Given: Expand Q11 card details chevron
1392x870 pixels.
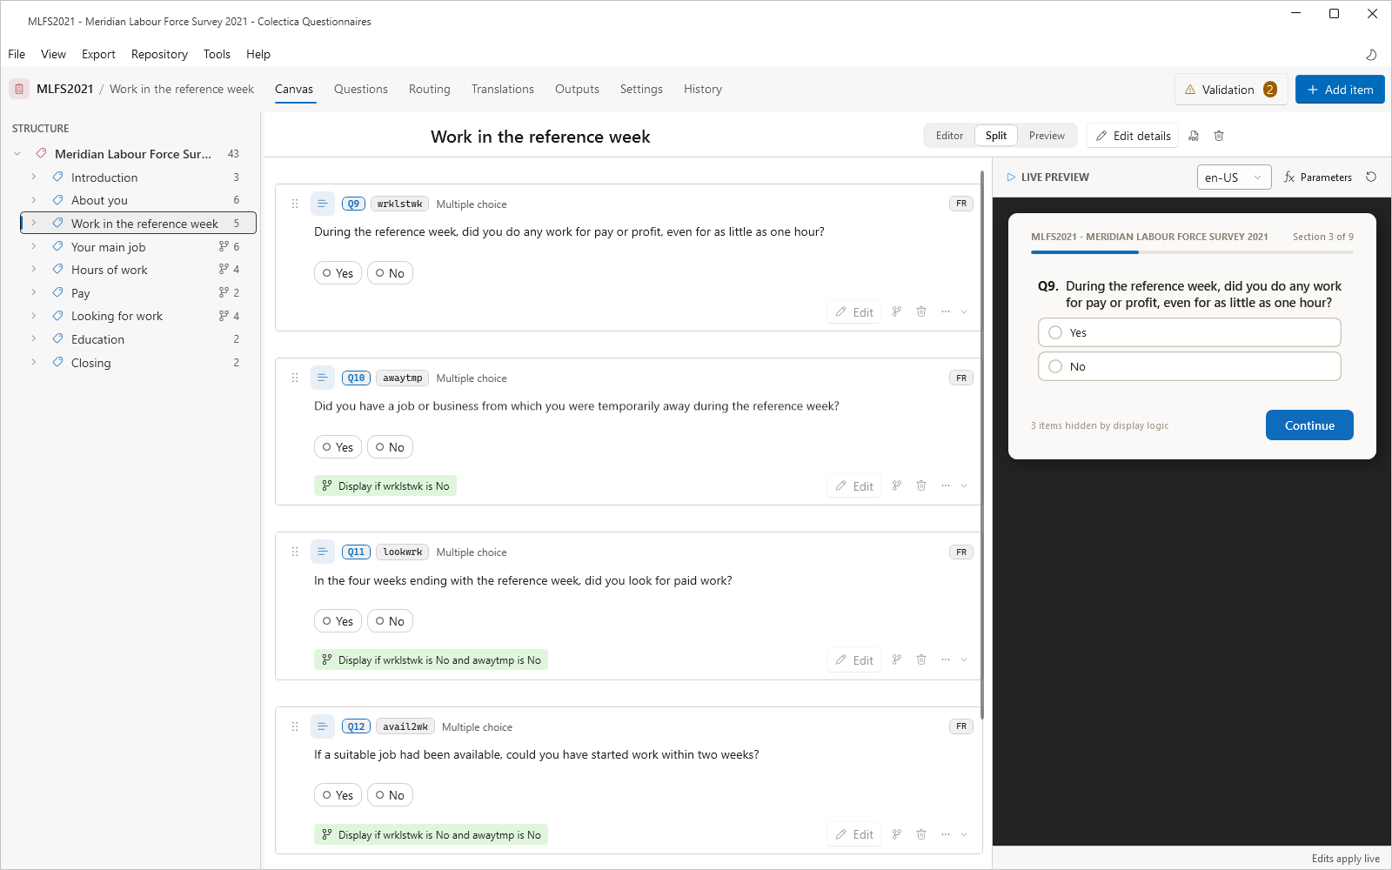Looking at the screenshot, I should click(964, 659).
